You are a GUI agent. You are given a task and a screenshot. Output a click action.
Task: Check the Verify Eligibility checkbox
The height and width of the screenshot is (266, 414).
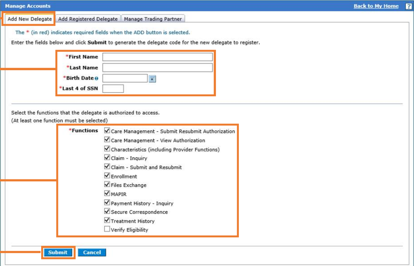107,229
